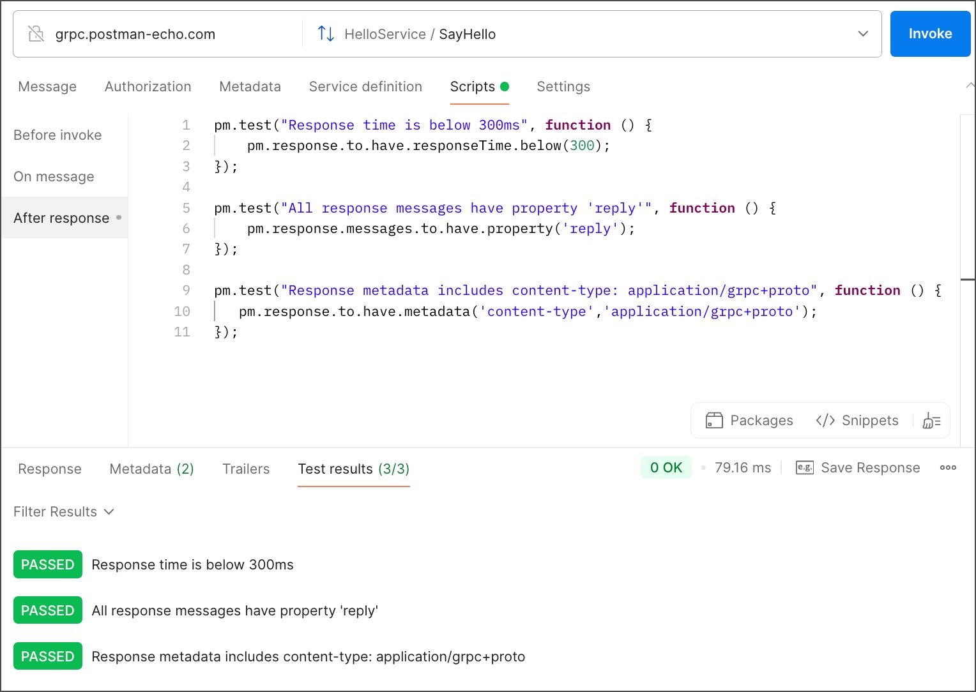
Task: Open the Snippets code icon
Action: point(825,420)
